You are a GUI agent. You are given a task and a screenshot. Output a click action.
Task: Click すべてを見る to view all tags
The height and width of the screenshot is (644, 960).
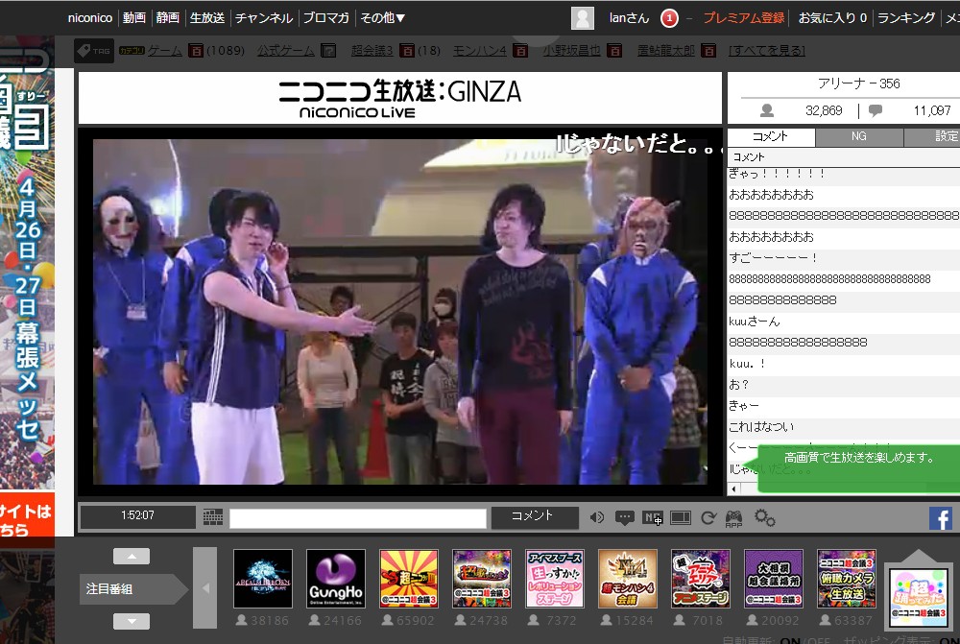click(767, 51)
